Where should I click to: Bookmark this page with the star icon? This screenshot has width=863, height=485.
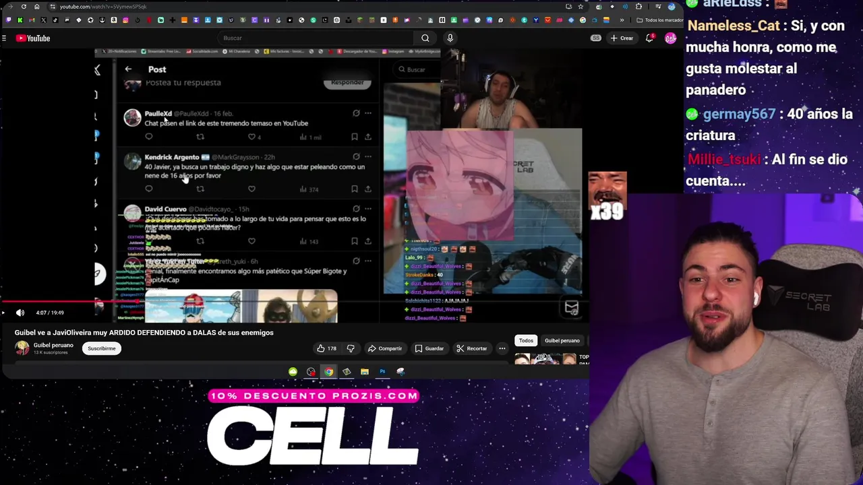click(x=581, y=7)
